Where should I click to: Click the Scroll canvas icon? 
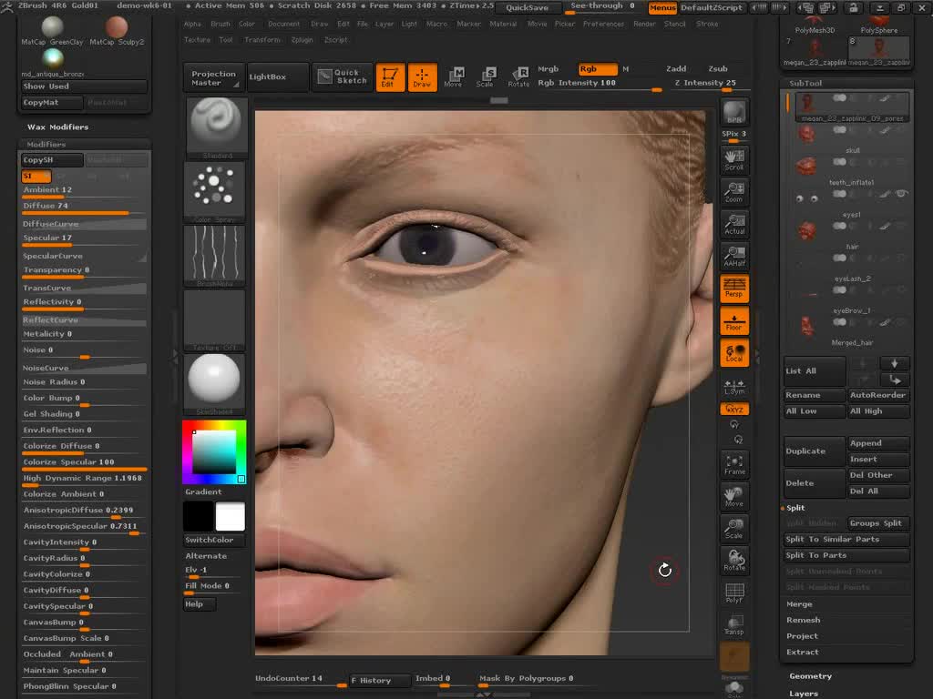(x=734, y=160)
